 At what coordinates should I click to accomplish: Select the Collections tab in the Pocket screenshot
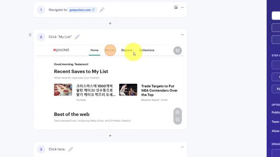point(147,50)
